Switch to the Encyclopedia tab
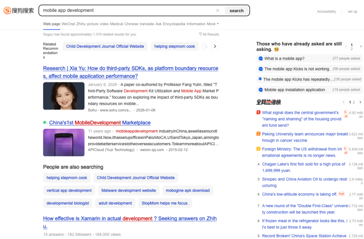Screen dimensions: 364x239 pyautogui.click(x=174, y=24)
